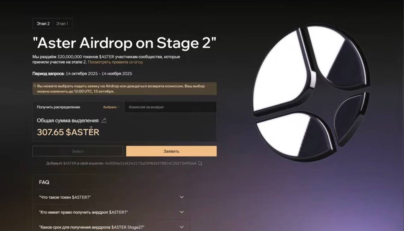The width and height of the screenshot is (404, 231).
Task: Click the 307.65 $ASTER amount
Action: click(68, 132)
